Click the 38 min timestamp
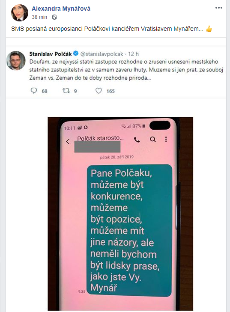 39,17
